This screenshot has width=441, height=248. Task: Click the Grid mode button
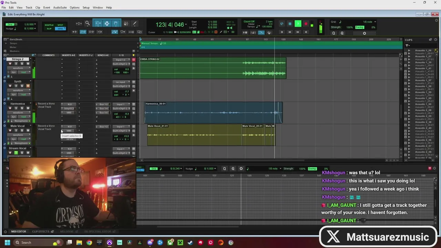[60, 29]
